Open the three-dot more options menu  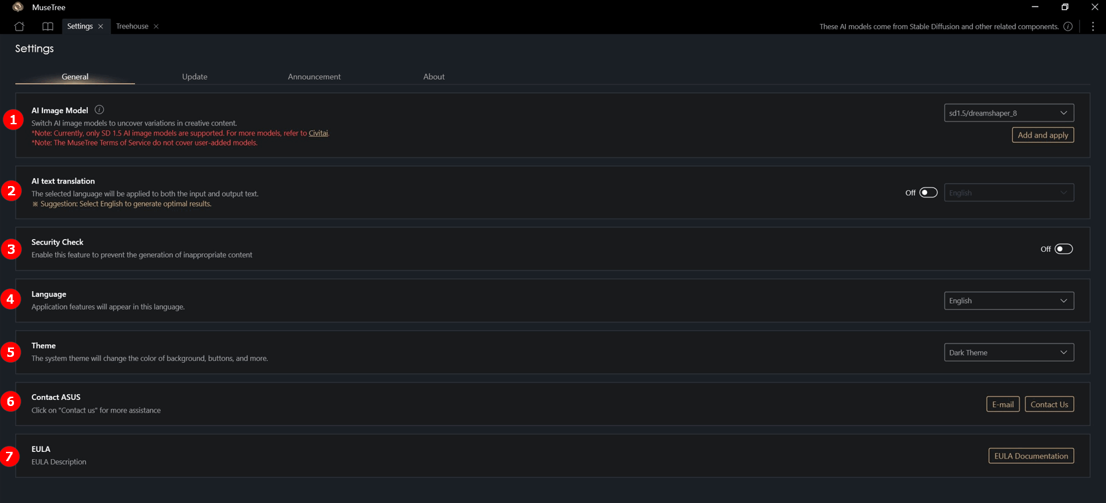coord(1093,27)
